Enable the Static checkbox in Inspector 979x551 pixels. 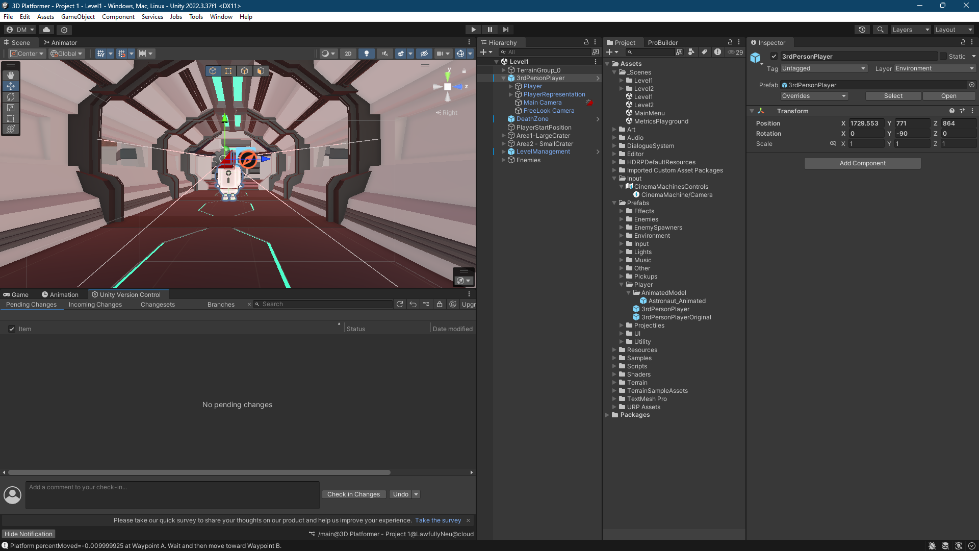(943, 57)
